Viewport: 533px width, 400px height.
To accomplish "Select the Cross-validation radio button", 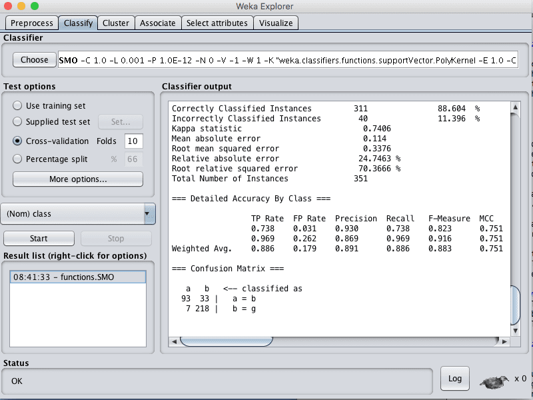I will tap(17, 141).
